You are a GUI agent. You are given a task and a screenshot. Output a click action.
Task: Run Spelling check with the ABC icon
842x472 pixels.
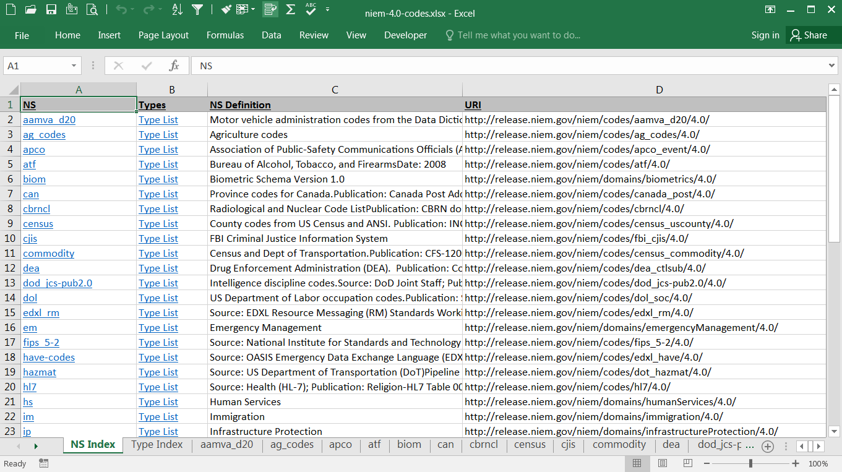tap(311, 9)
